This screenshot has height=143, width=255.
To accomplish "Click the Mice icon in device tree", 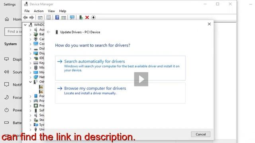I will click(36, 68).
